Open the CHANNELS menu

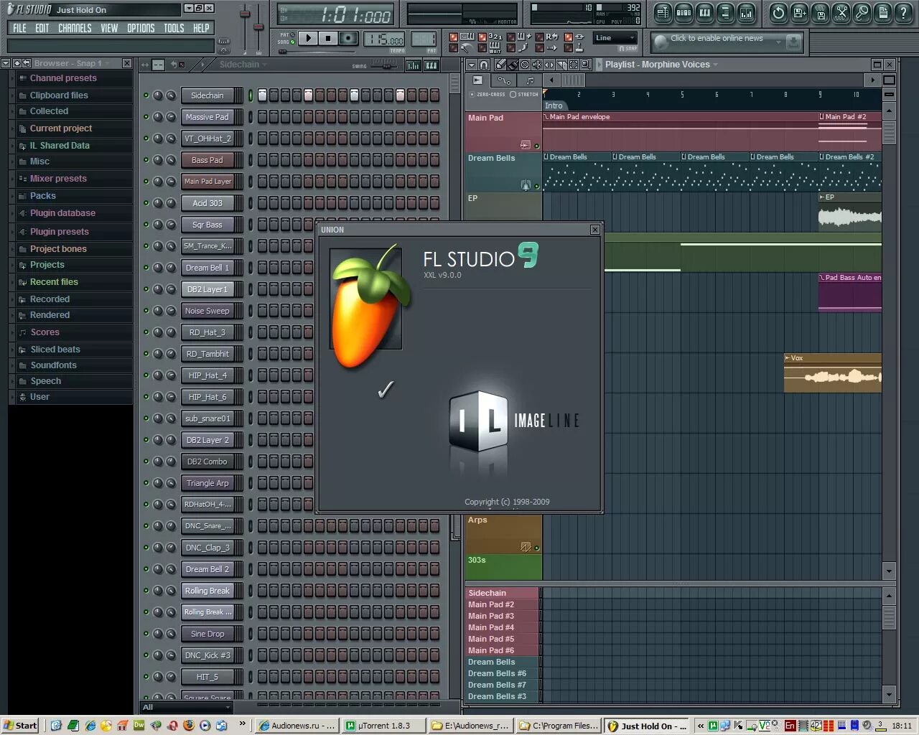click(75, 28)
